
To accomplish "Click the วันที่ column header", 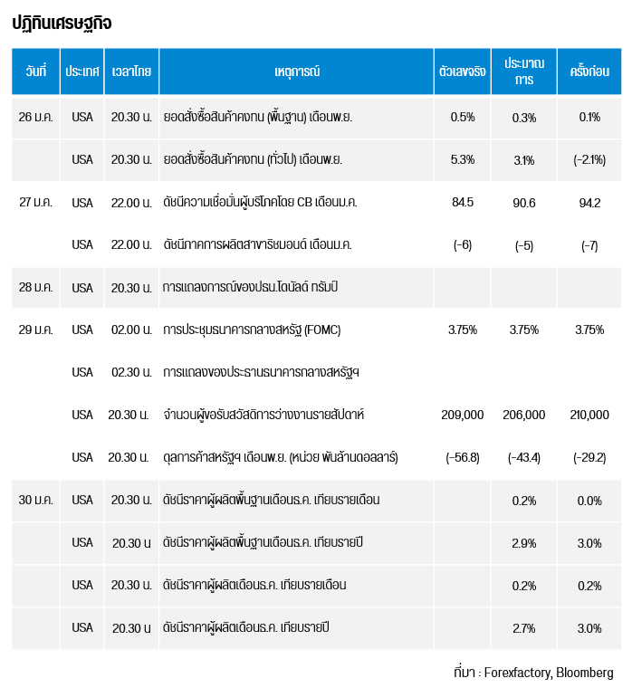I will click(36, 71).
